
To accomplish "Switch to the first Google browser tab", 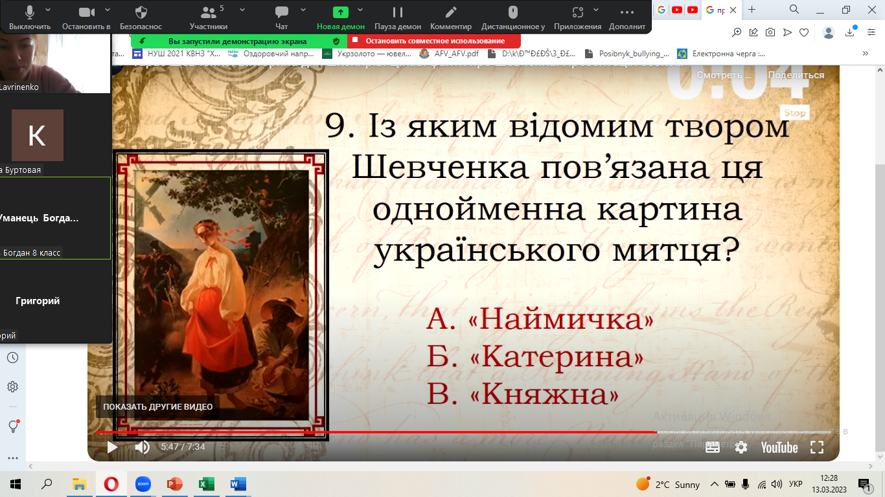I will (661, 10).
